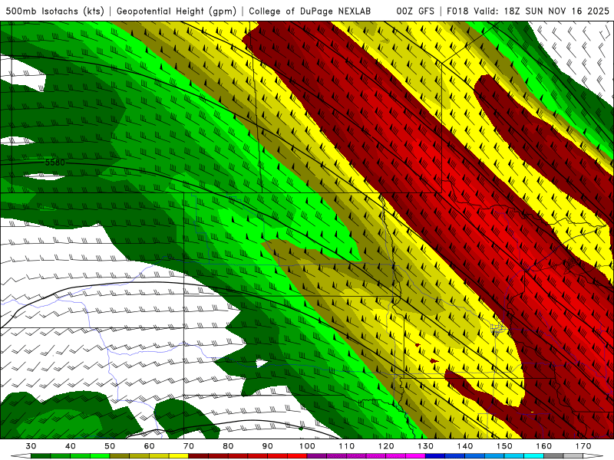
Task: Select the cyan swatch just left of 160
Action: pyautogui.click(x=533, y=456)
